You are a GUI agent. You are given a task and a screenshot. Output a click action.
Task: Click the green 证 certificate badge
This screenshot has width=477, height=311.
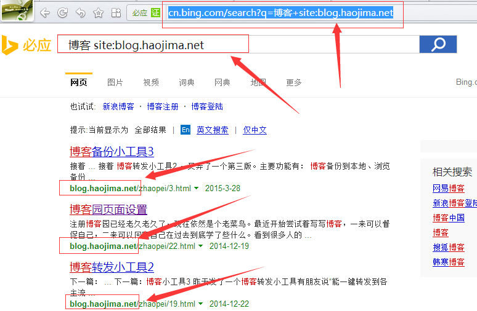(x=155, y=13)
